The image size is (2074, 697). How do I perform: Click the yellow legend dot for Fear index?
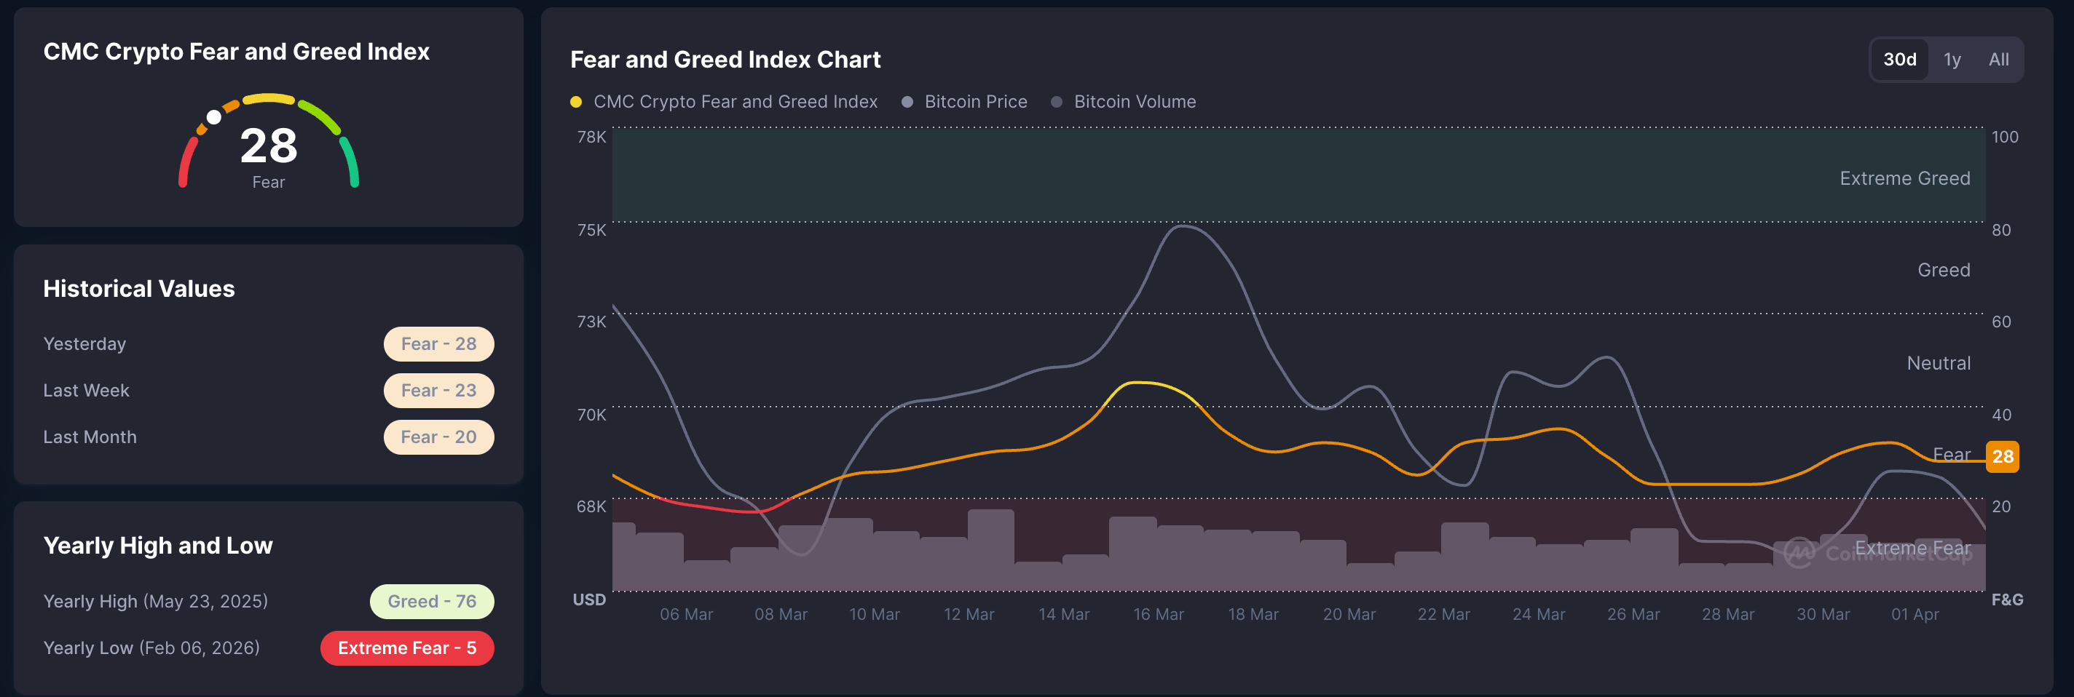tap(575, 102)
